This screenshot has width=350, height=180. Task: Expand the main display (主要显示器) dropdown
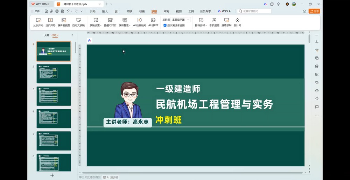[x=181, y=20]
